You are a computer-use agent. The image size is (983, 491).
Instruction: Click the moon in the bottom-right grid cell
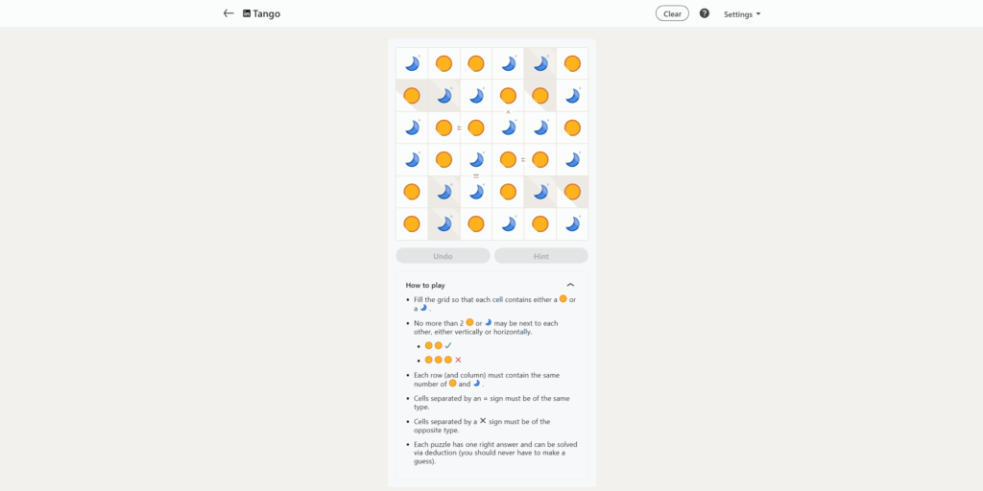572,223
